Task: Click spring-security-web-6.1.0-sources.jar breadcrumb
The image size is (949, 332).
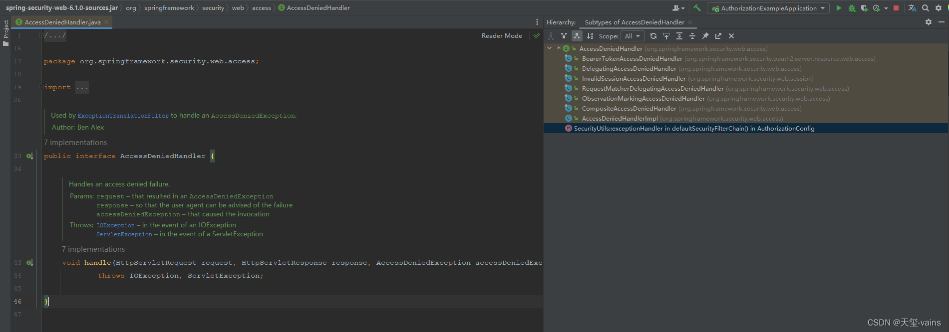Action: 62,7
